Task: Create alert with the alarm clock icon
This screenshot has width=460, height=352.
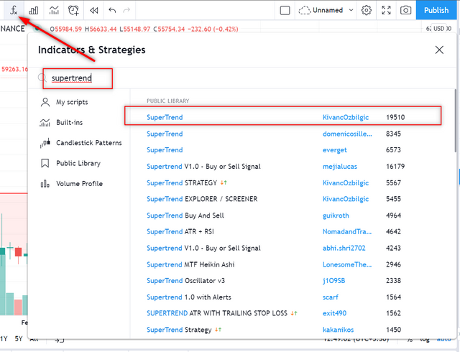Action: point(73,11)
